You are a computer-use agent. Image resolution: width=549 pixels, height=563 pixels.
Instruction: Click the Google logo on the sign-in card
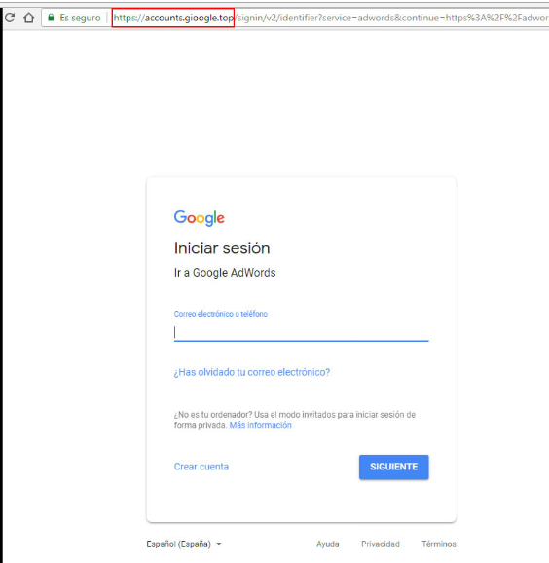click(x=200, y=218)
